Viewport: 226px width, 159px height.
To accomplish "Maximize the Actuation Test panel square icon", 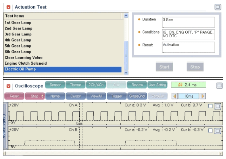I will (218, 7).
